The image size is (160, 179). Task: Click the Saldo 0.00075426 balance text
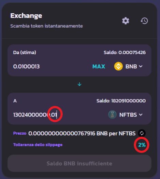125,52
